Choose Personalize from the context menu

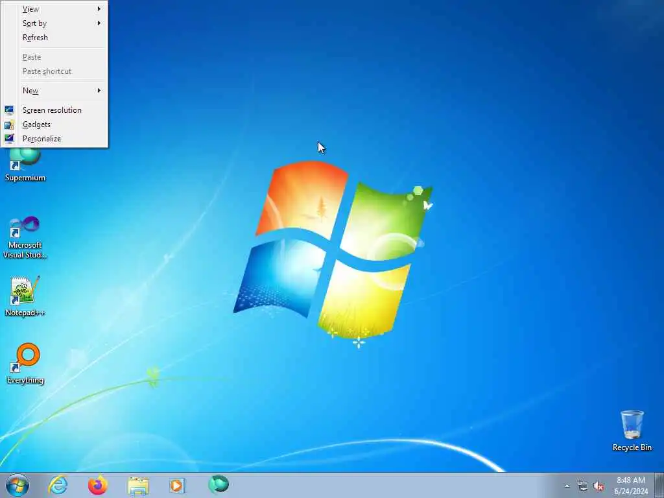coord(54,139)
